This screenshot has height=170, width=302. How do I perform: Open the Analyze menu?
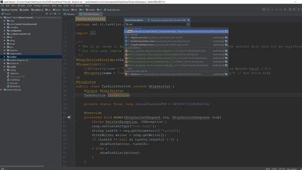37,6
